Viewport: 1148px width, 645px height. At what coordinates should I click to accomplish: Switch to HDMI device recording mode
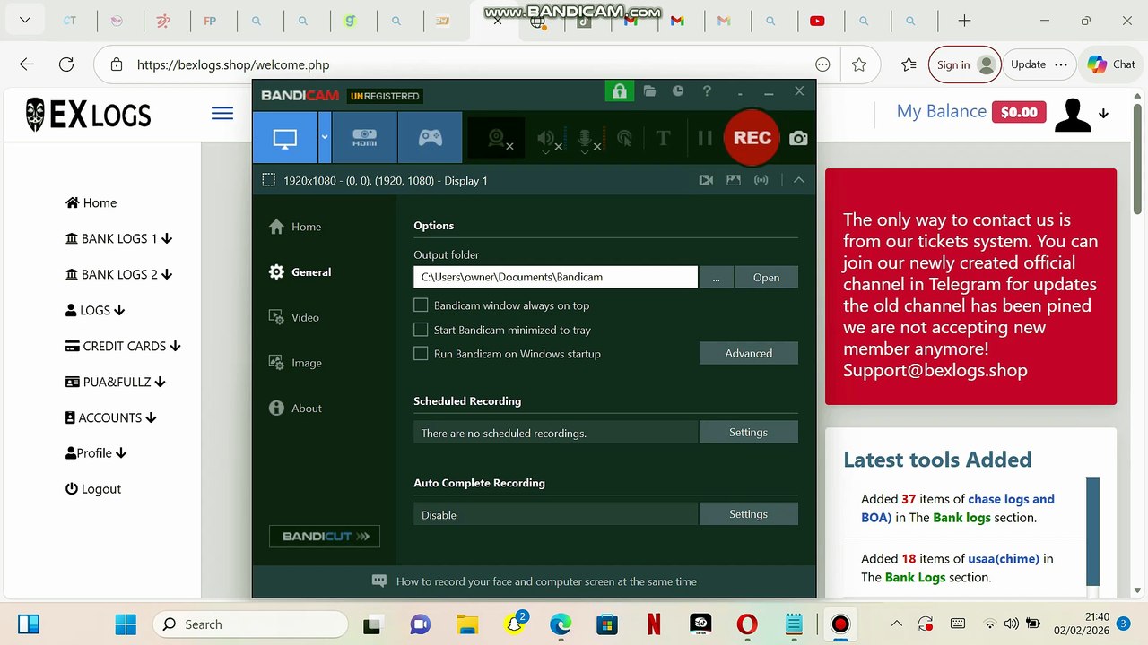pos(364,138)
